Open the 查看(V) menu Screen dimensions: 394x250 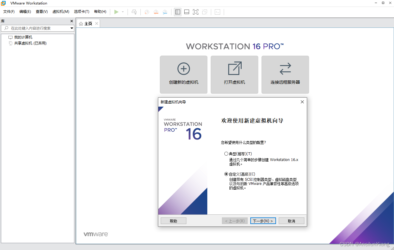pos(42,12)
